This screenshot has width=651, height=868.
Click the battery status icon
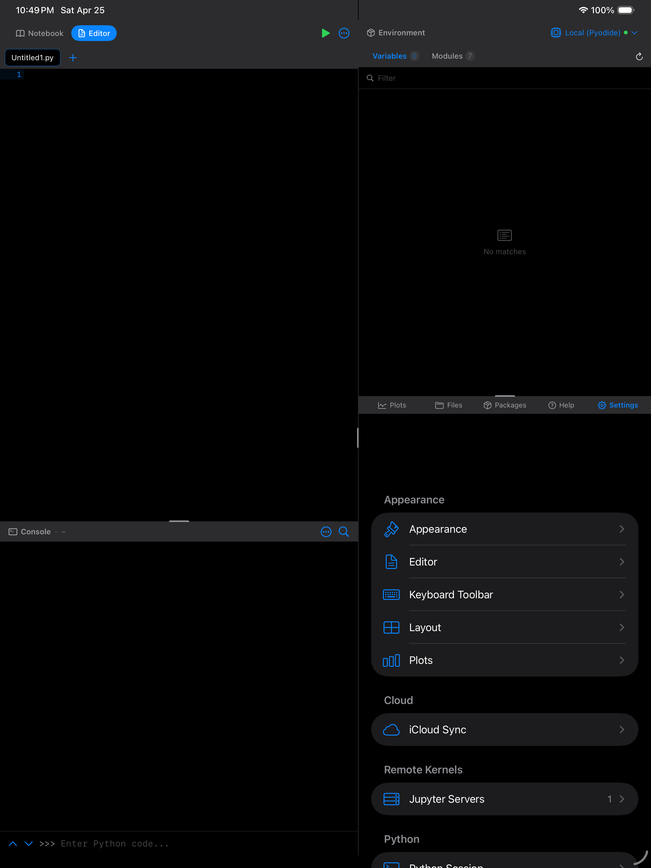pyautogui.click(x=626, y=10)
